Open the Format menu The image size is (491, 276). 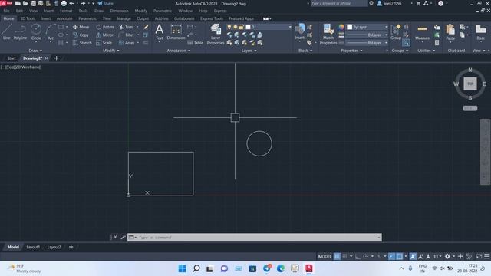(66, 11)
